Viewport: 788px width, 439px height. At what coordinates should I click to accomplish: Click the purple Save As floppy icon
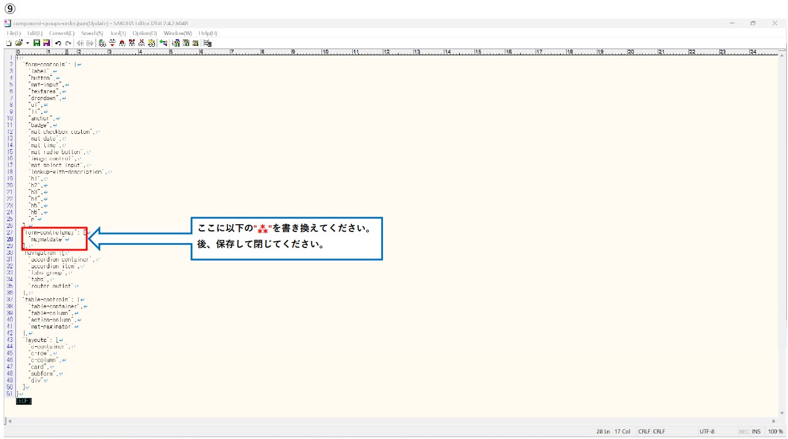(46, 43)
